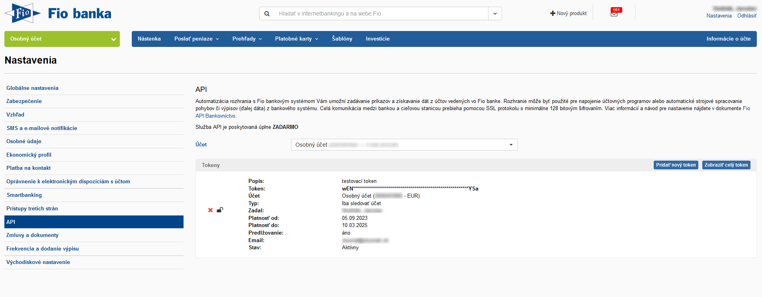
Task: Click the Fio banka logo
Action: pyautogui.click(x=58, y=14)
